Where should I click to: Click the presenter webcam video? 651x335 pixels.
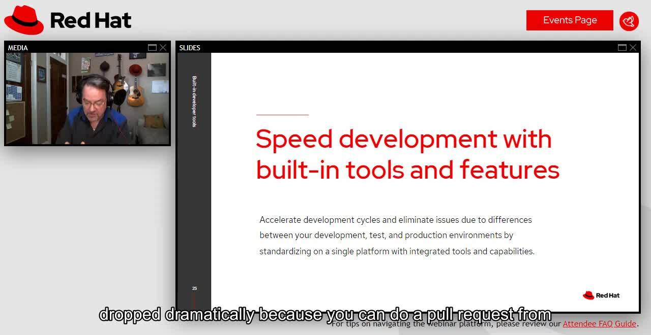click(87, 99)
